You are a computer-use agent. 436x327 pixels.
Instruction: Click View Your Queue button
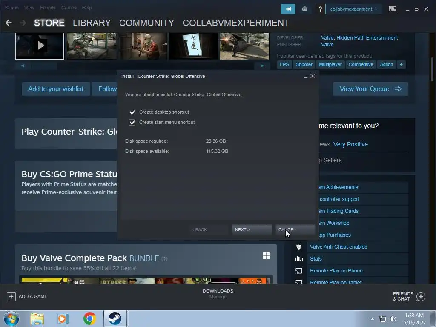tap(370, 89)
